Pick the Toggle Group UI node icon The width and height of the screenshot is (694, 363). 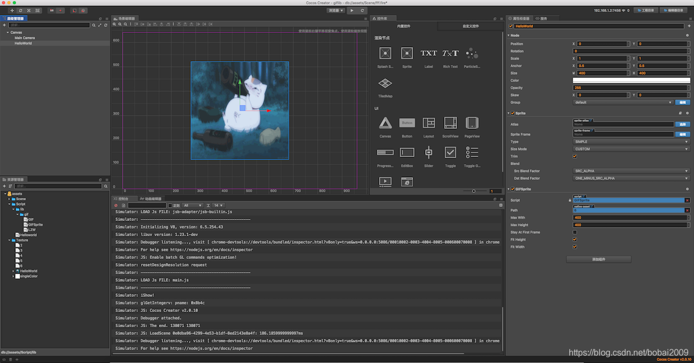pos(472,153)
